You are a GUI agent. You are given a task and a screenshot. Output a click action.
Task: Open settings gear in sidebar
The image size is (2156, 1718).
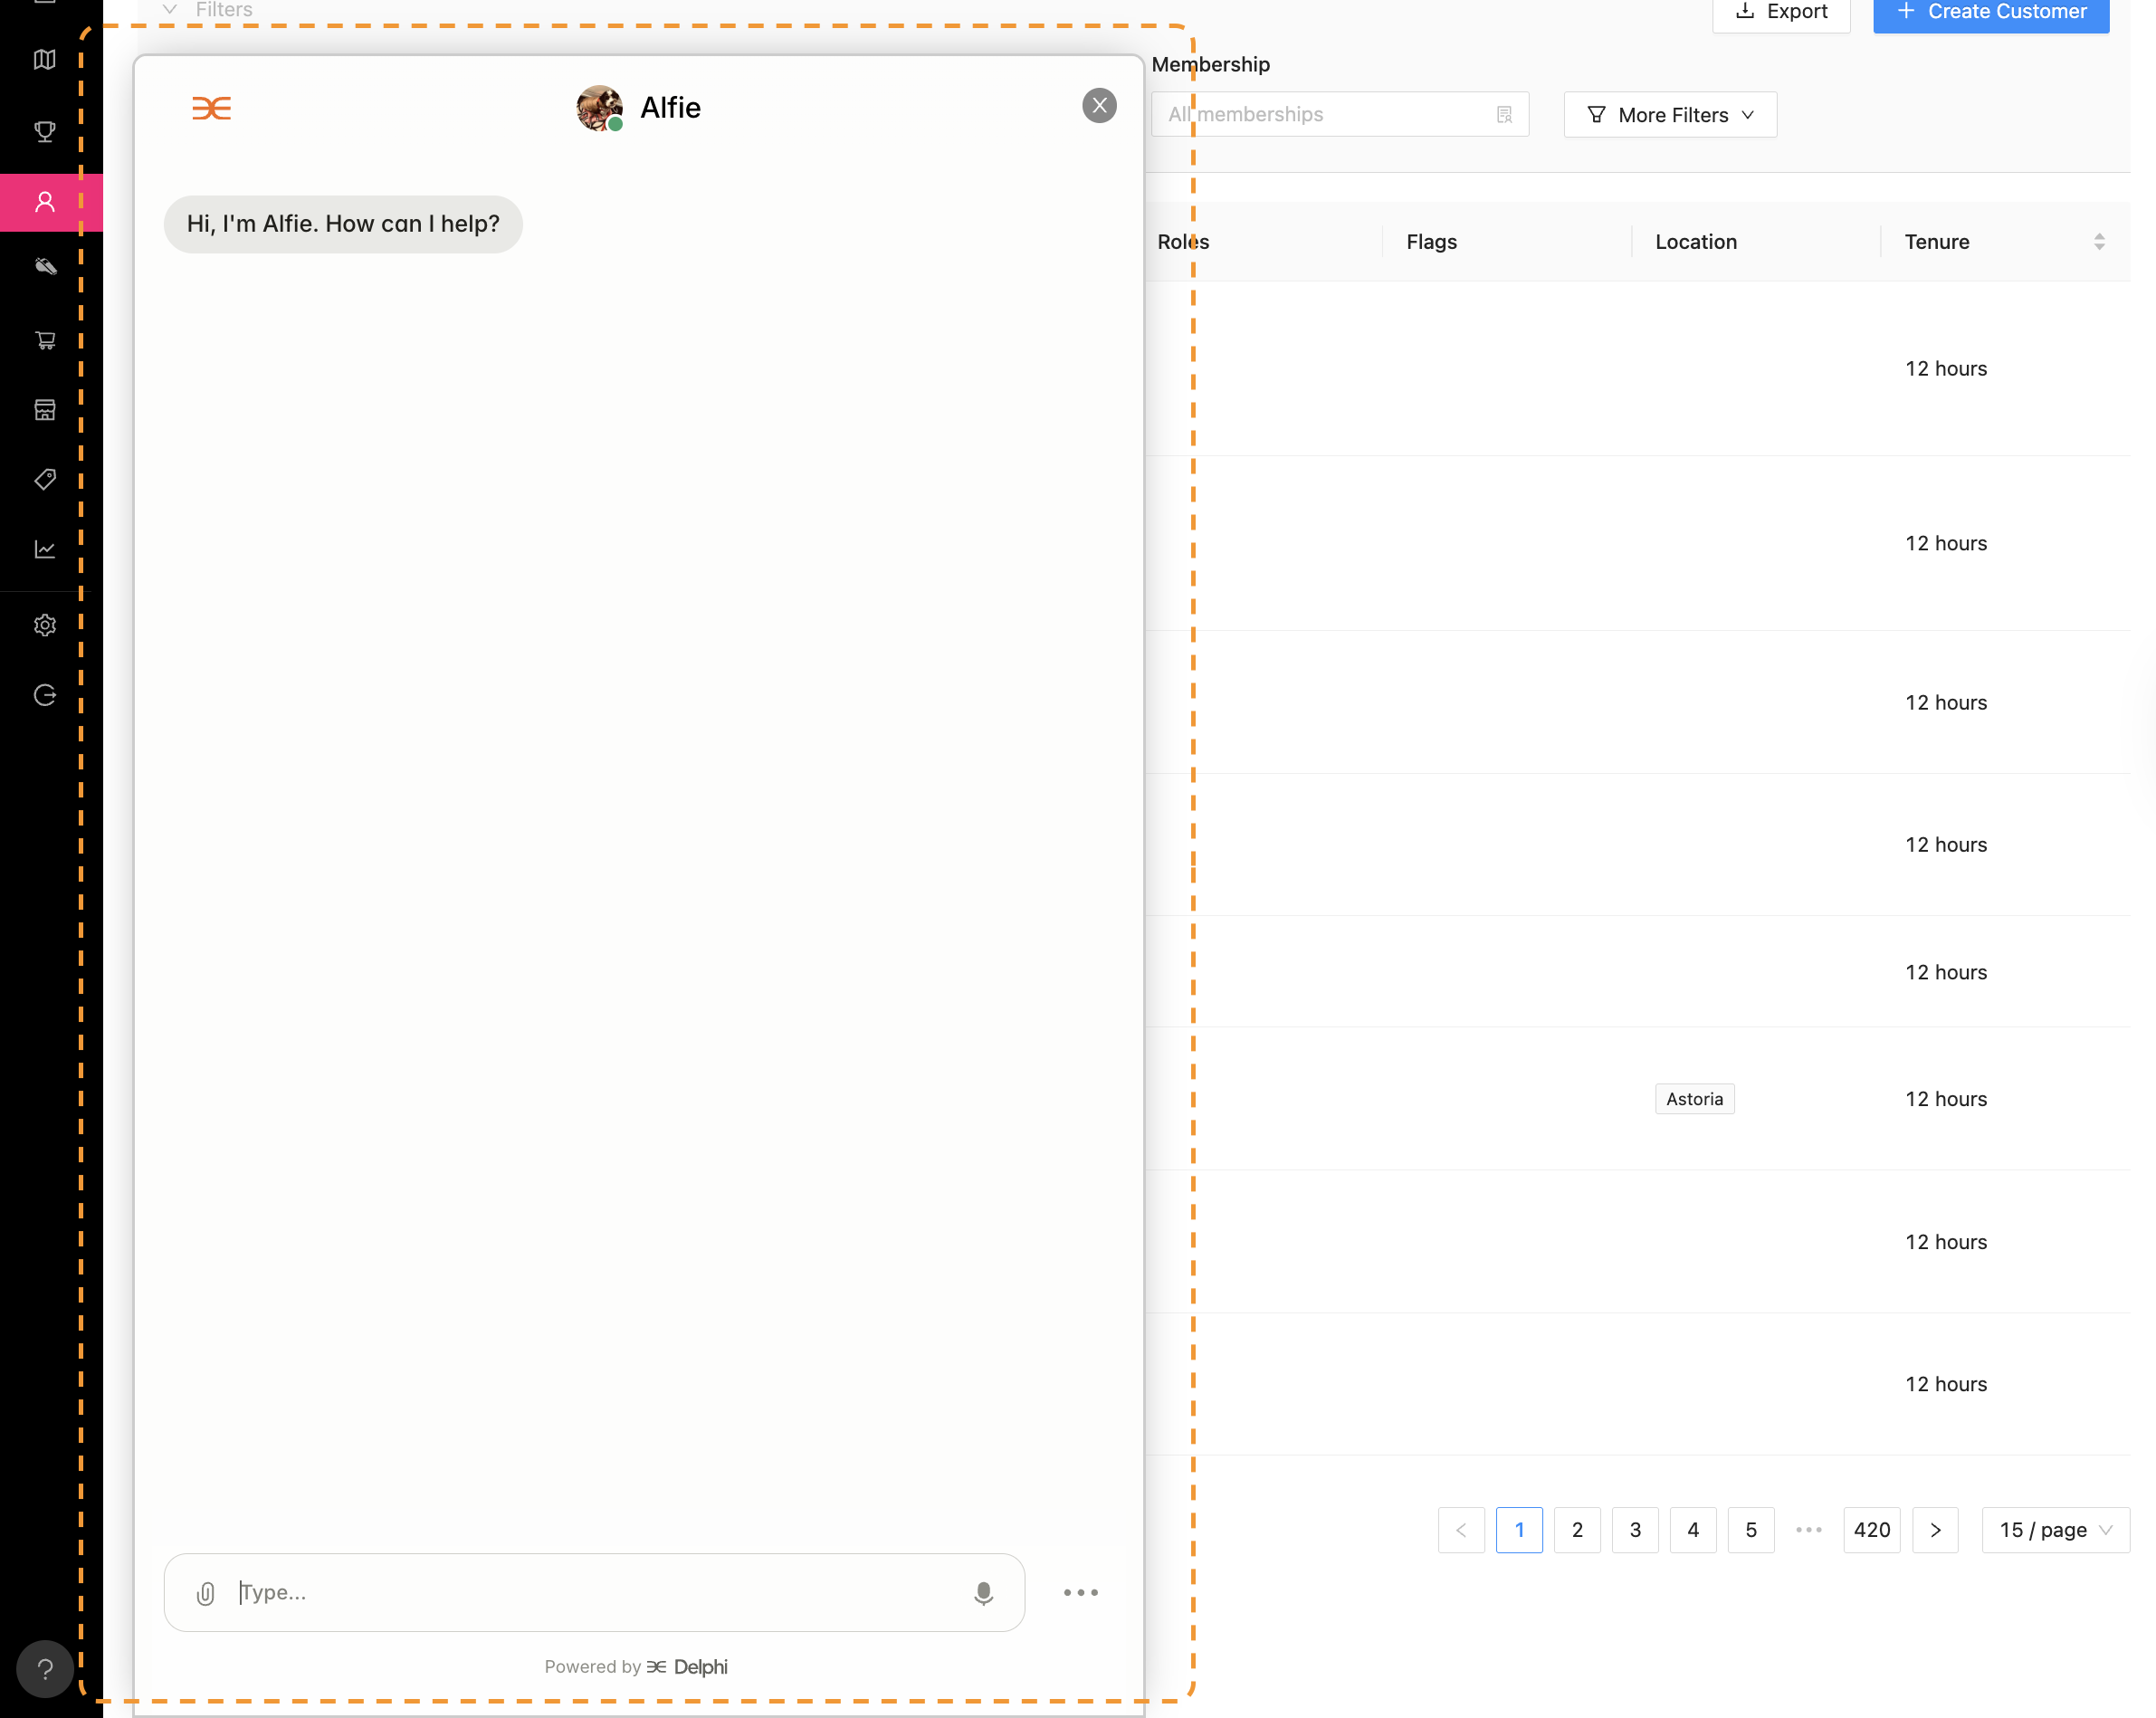click(x=45, y=625)
